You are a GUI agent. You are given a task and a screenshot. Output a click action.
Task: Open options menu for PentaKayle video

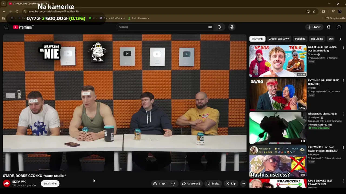pos(343,148)
